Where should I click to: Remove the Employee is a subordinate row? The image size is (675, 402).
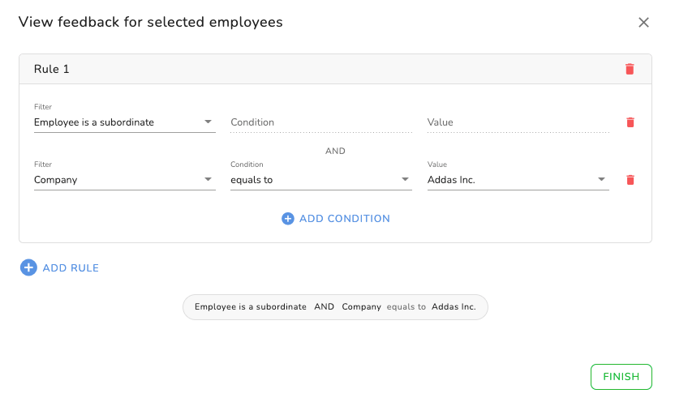[x=630, y=122]
